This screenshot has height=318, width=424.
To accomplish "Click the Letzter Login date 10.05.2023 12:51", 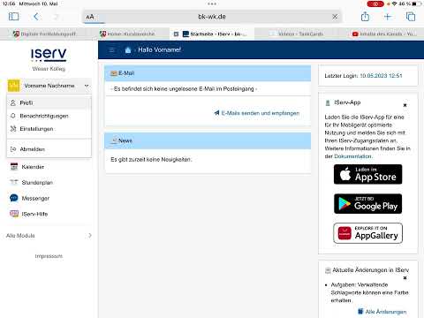I will pos(381,76).
